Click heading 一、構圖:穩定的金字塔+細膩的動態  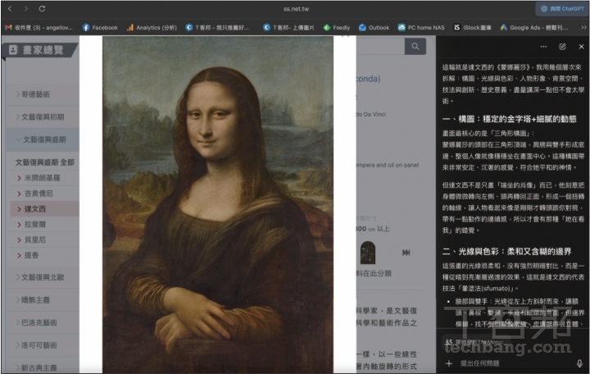pyautogui.click(x=510, y=119)
